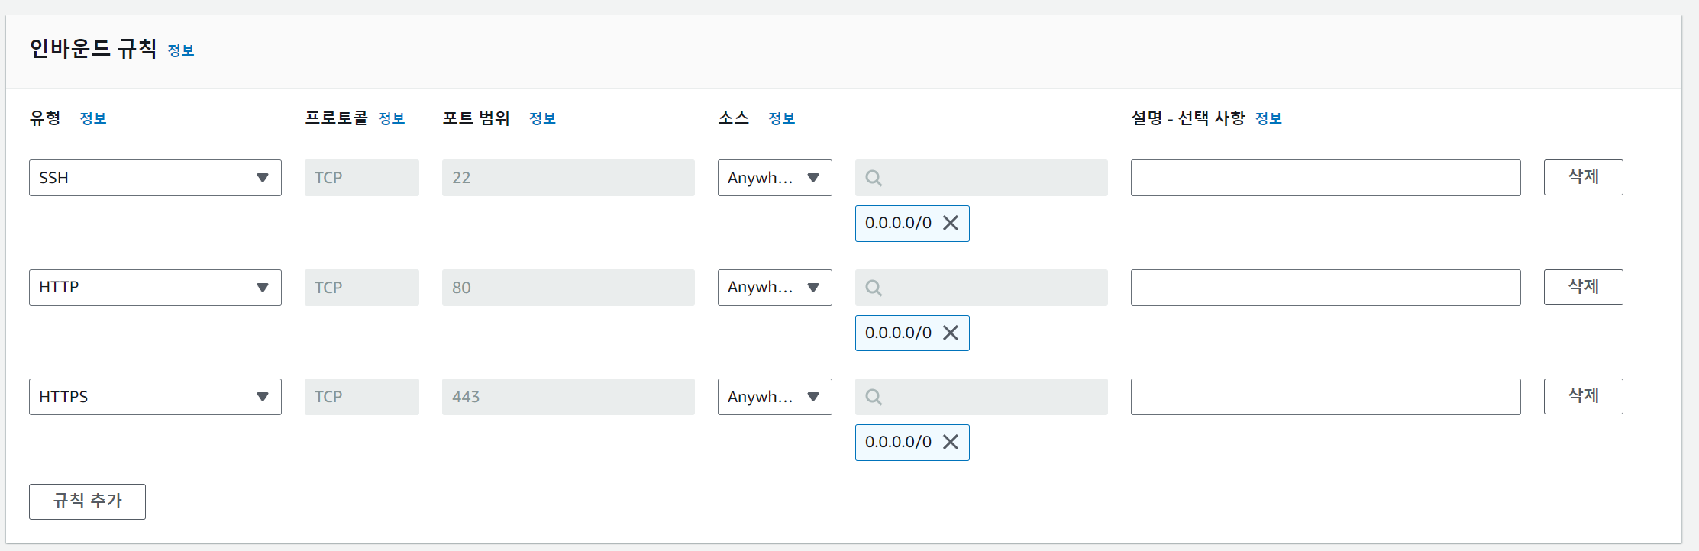Open 정보 link next to 유형
1699x551 pixels.
pos(93,118)
